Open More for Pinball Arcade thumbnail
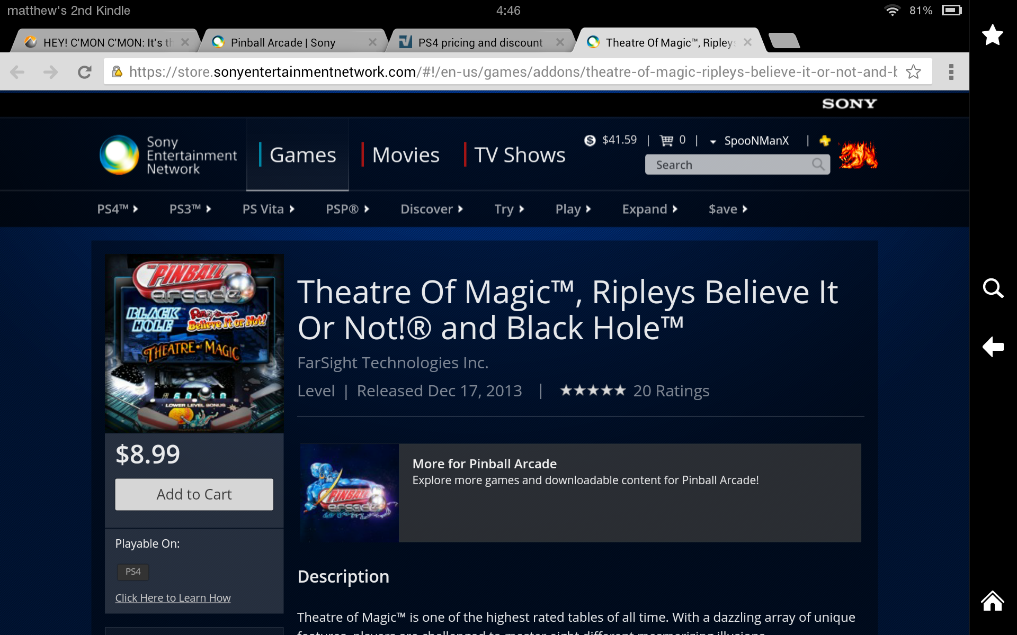Image resolution: width=1017 pixels, height=635 pixels. coord(350,493)
